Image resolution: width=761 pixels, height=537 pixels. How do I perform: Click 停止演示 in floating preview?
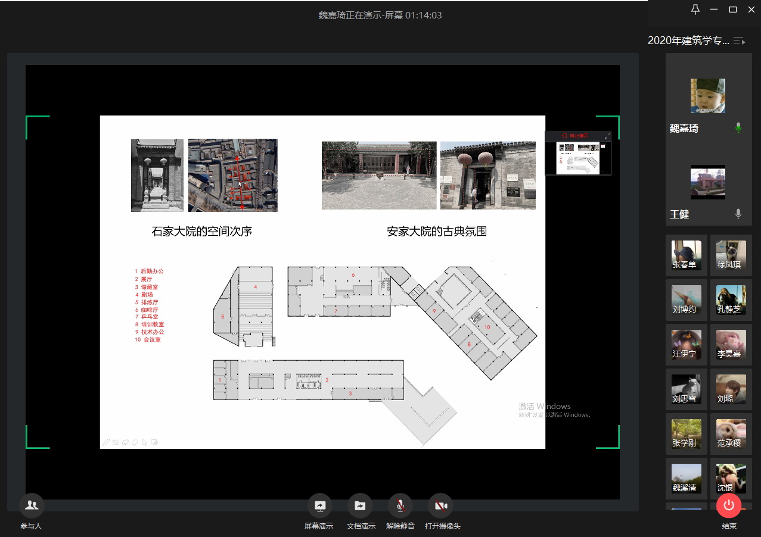click(575, 136)
